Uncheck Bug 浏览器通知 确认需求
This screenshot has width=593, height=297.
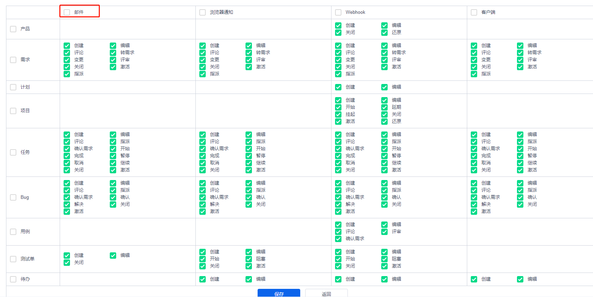[203, 197]
